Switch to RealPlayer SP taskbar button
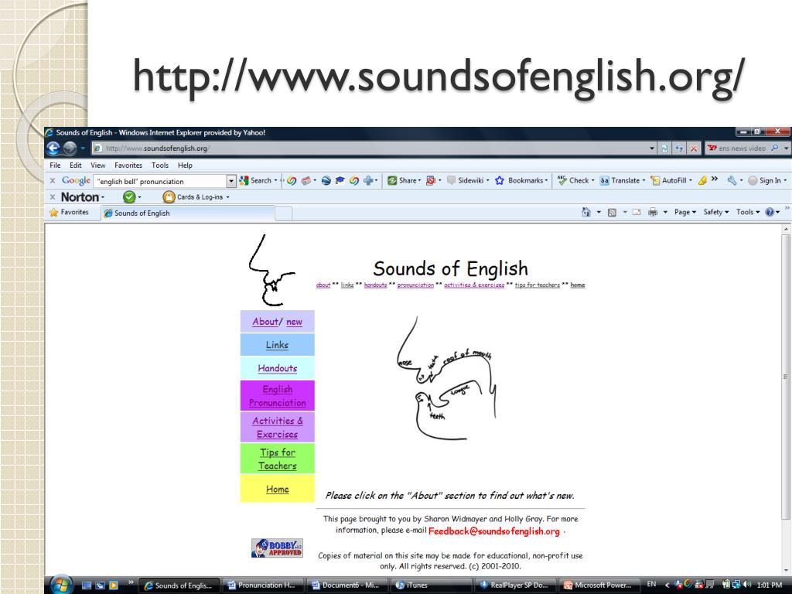The image size is (792, 594). (x=514, y=585)
